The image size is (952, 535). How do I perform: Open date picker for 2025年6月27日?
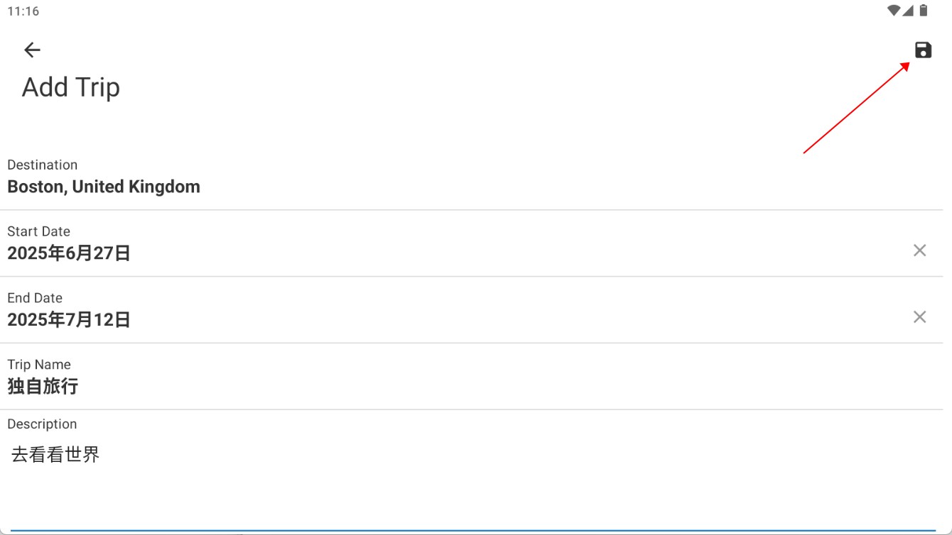coord(69,253)
